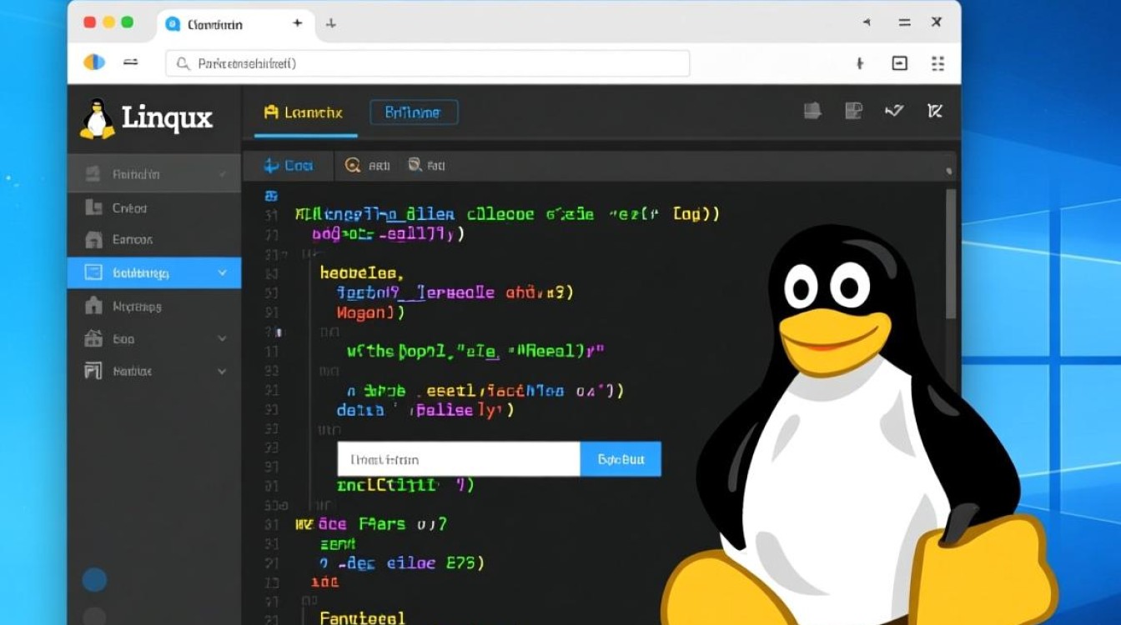The height and width of the screenshot is (625, 1121).
Task: Expand the Eop sidebar section chevron
Action: coord(222,338)
